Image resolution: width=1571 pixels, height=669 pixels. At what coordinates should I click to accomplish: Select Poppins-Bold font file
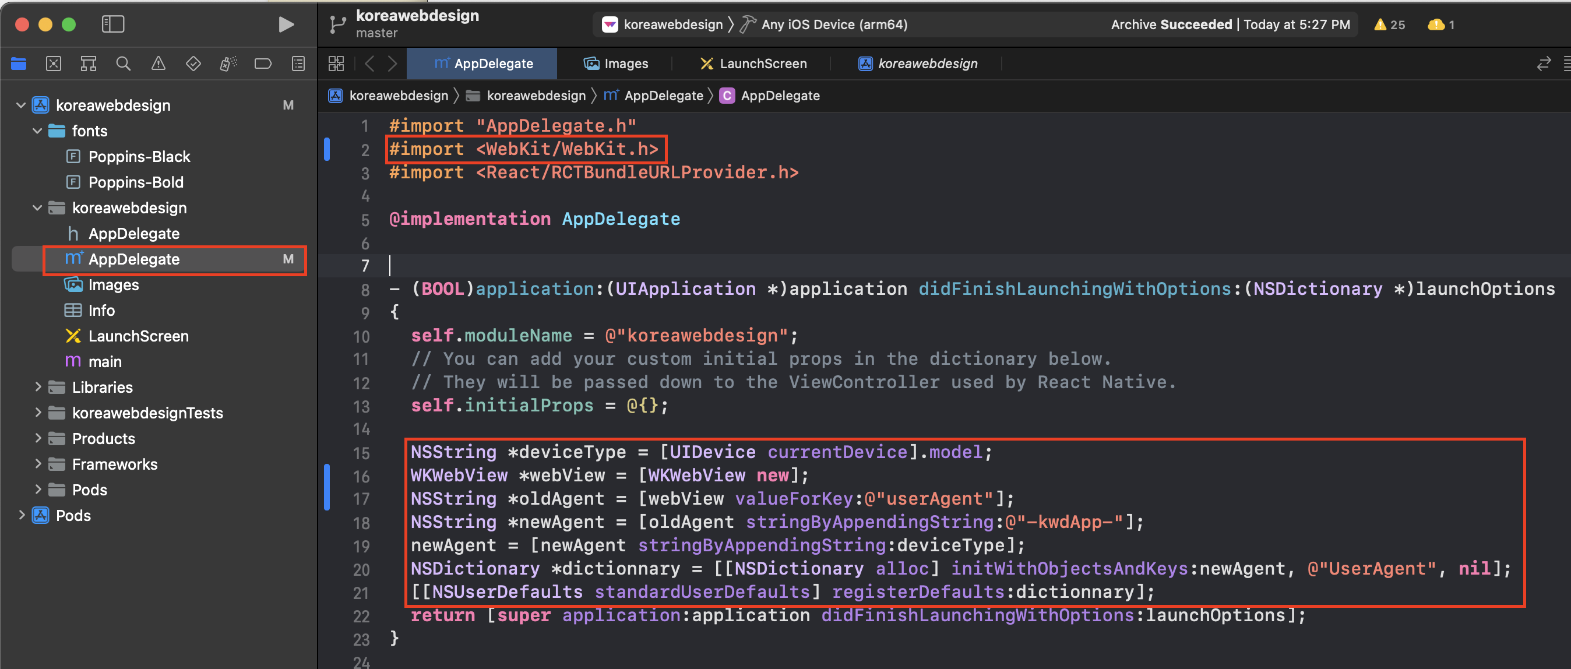(x=135, y=182)
